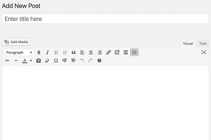
Task: Click the insert link chain icon
Action: point(108,52)
